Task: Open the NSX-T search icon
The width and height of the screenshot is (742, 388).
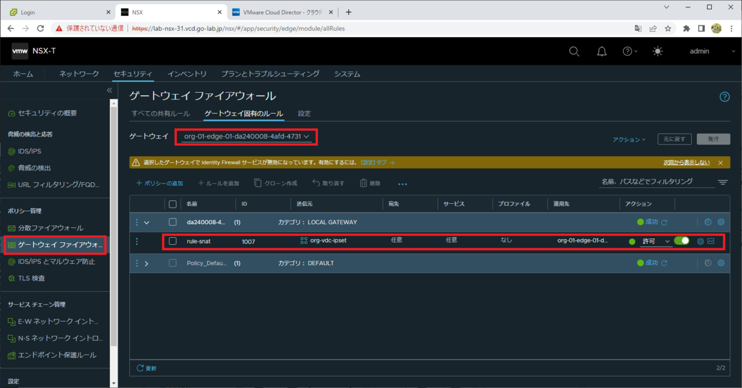Action: 574,51
